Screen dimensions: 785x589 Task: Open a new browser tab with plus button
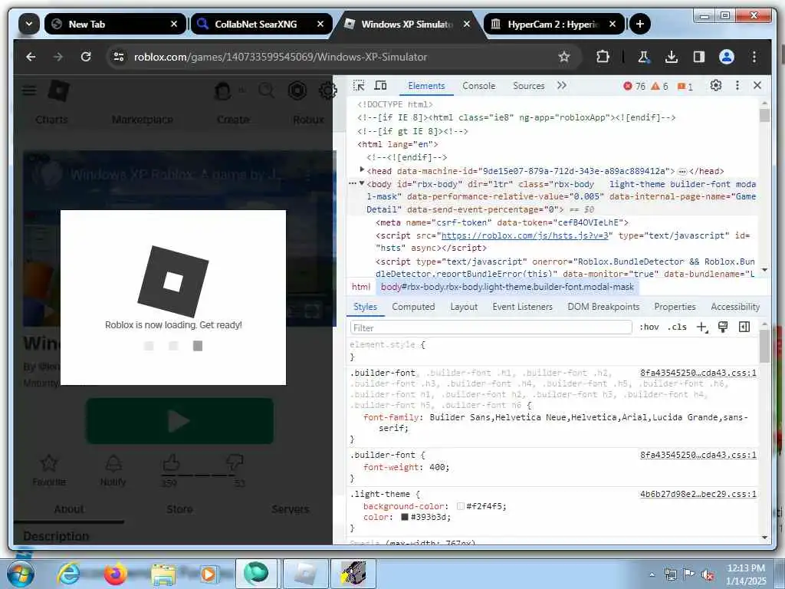[x=640, y=24]
